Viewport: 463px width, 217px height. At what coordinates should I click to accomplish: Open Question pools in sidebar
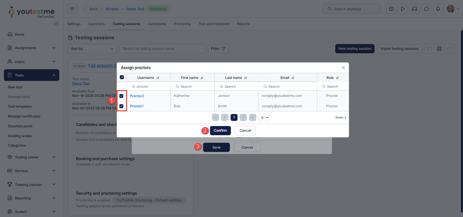20,126
